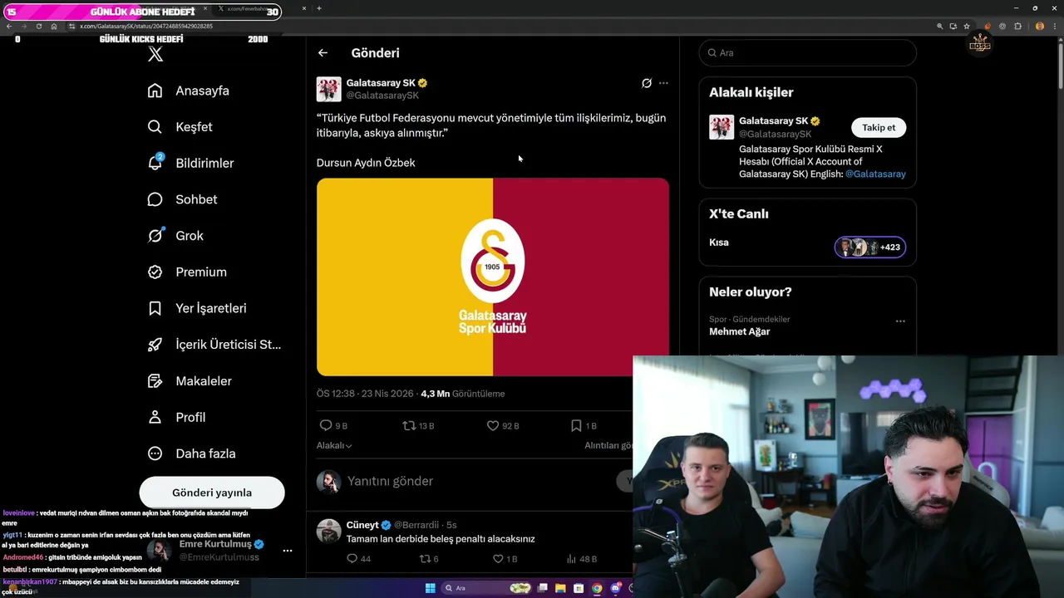Open Emre Kurtulmuş account three-dot menu
1064x598 pixels.
288,551
